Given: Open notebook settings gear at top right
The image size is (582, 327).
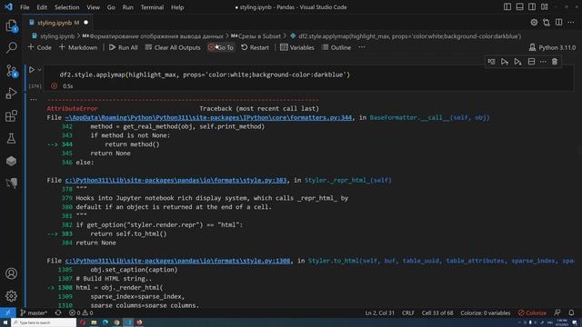Looking at the screenshot, I should coord(534,23).
